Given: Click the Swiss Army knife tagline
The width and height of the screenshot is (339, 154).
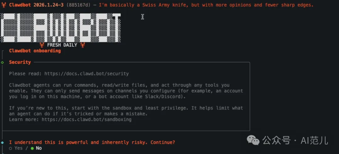Looking at the screenshot, I should [206, 5].
